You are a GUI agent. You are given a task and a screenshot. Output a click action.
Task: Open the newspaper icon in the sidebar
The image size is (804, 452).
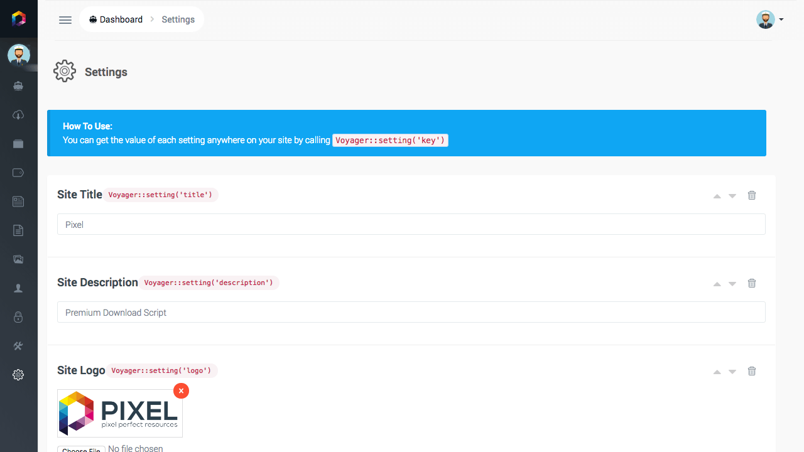18,202
